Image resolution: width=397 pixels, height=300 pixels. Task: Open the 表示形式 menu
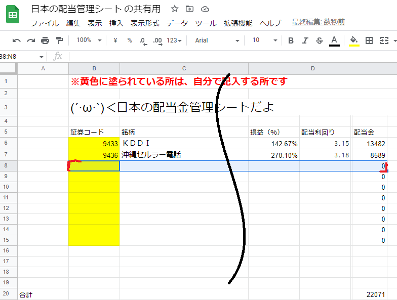click(145, 23)
